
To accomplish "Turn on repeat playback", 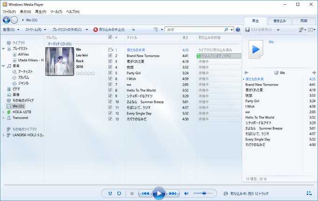I will 119,194.
